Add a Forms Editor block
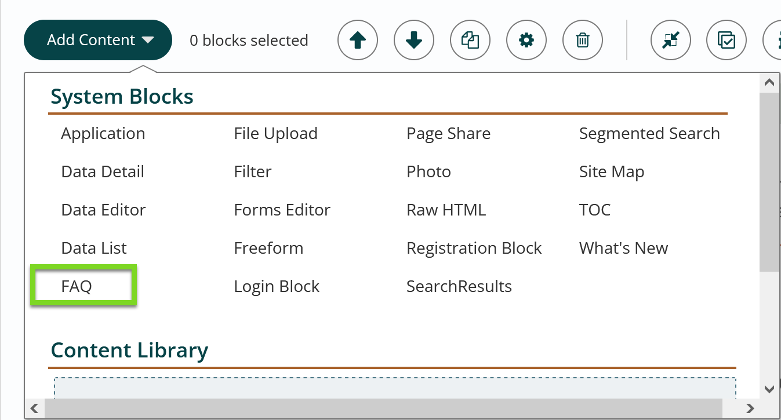 coord(282,210)
